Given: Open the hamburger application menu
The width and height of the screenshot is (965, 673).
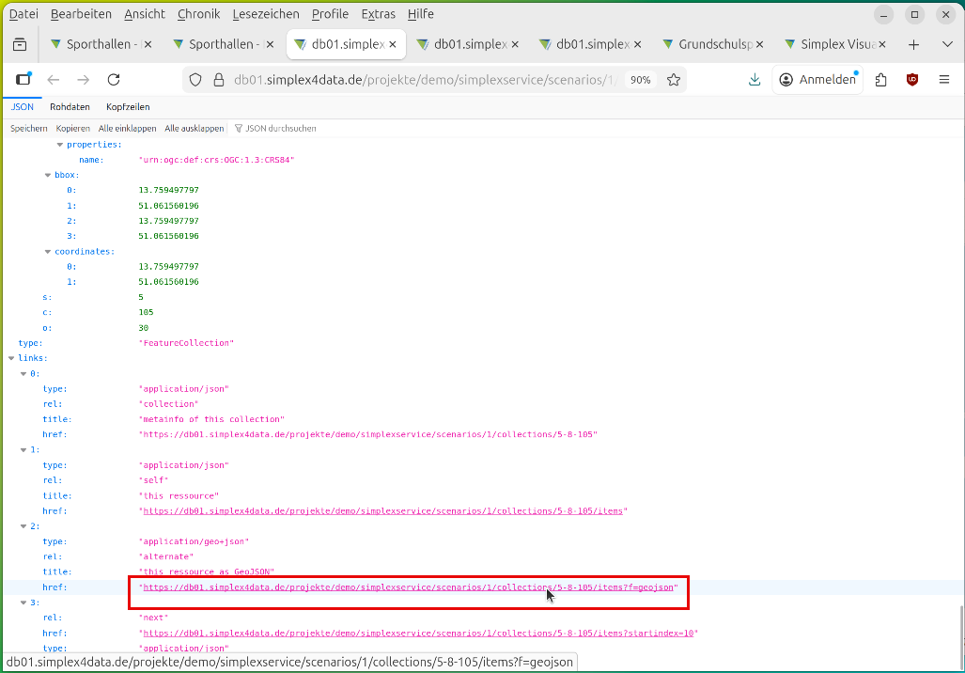Looking at the screenshot, I should tap(944, 80).
